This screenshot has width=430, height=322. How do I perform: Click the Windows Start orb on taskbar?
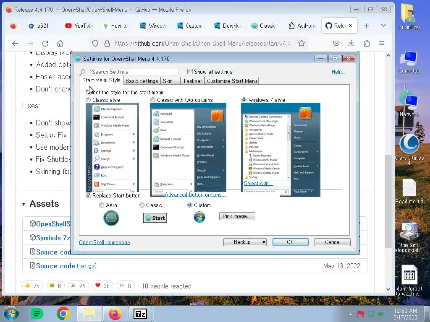pos(11,313)
